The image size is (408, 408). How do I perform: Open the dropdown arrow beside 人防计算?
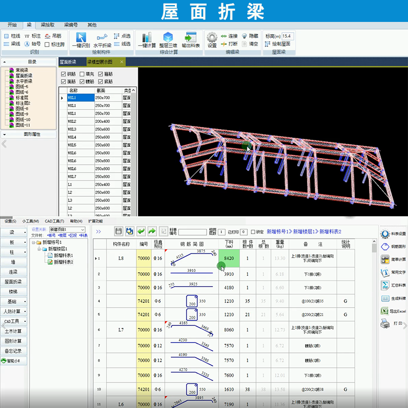[25, 312]
